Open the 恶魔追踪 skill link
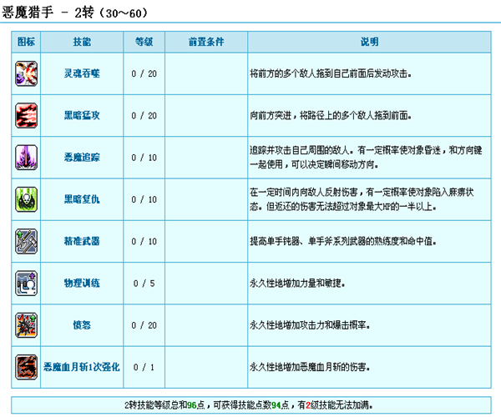501x417 pixels. coord(82,158)
